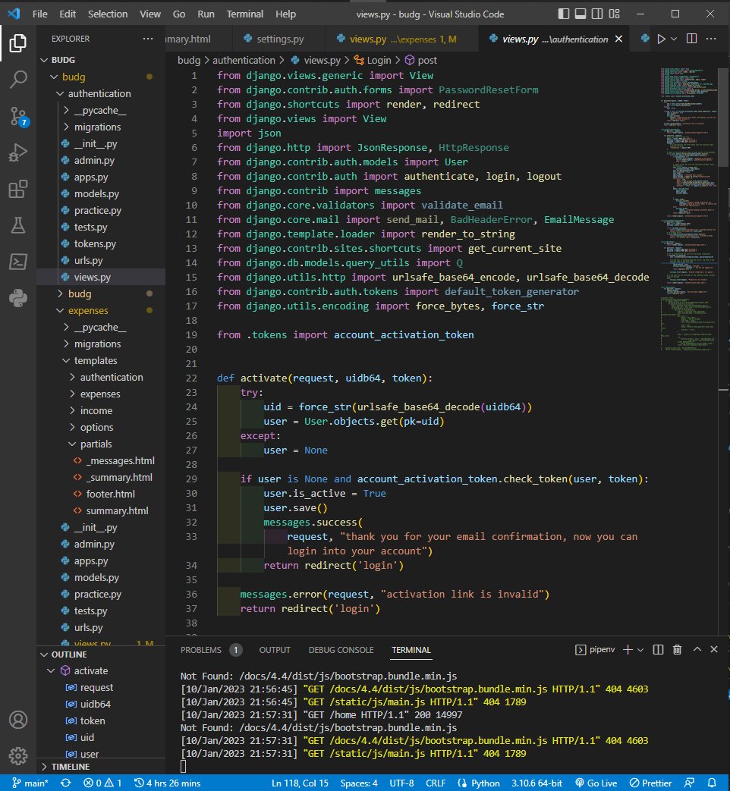This screenshot has height=791, width=730.
Task: Open the Testing flask view
Action: 18,225
